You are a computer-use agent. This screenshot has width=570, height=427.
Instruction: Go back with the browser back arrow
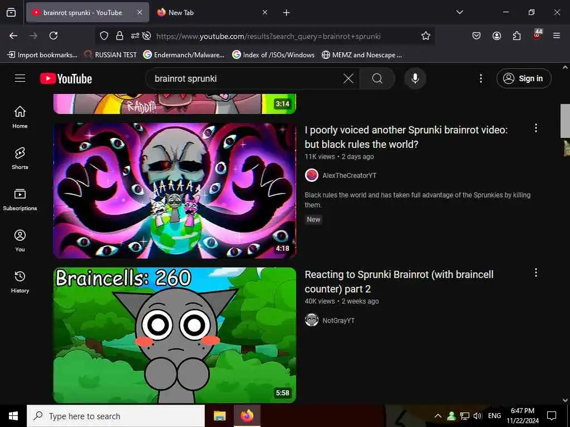click(13, 36)
